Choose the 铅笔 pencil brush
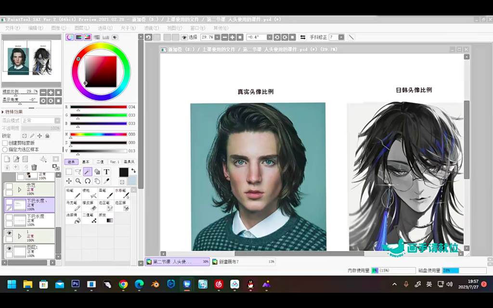This screenshot has width=493, height=308. point(73,193)
